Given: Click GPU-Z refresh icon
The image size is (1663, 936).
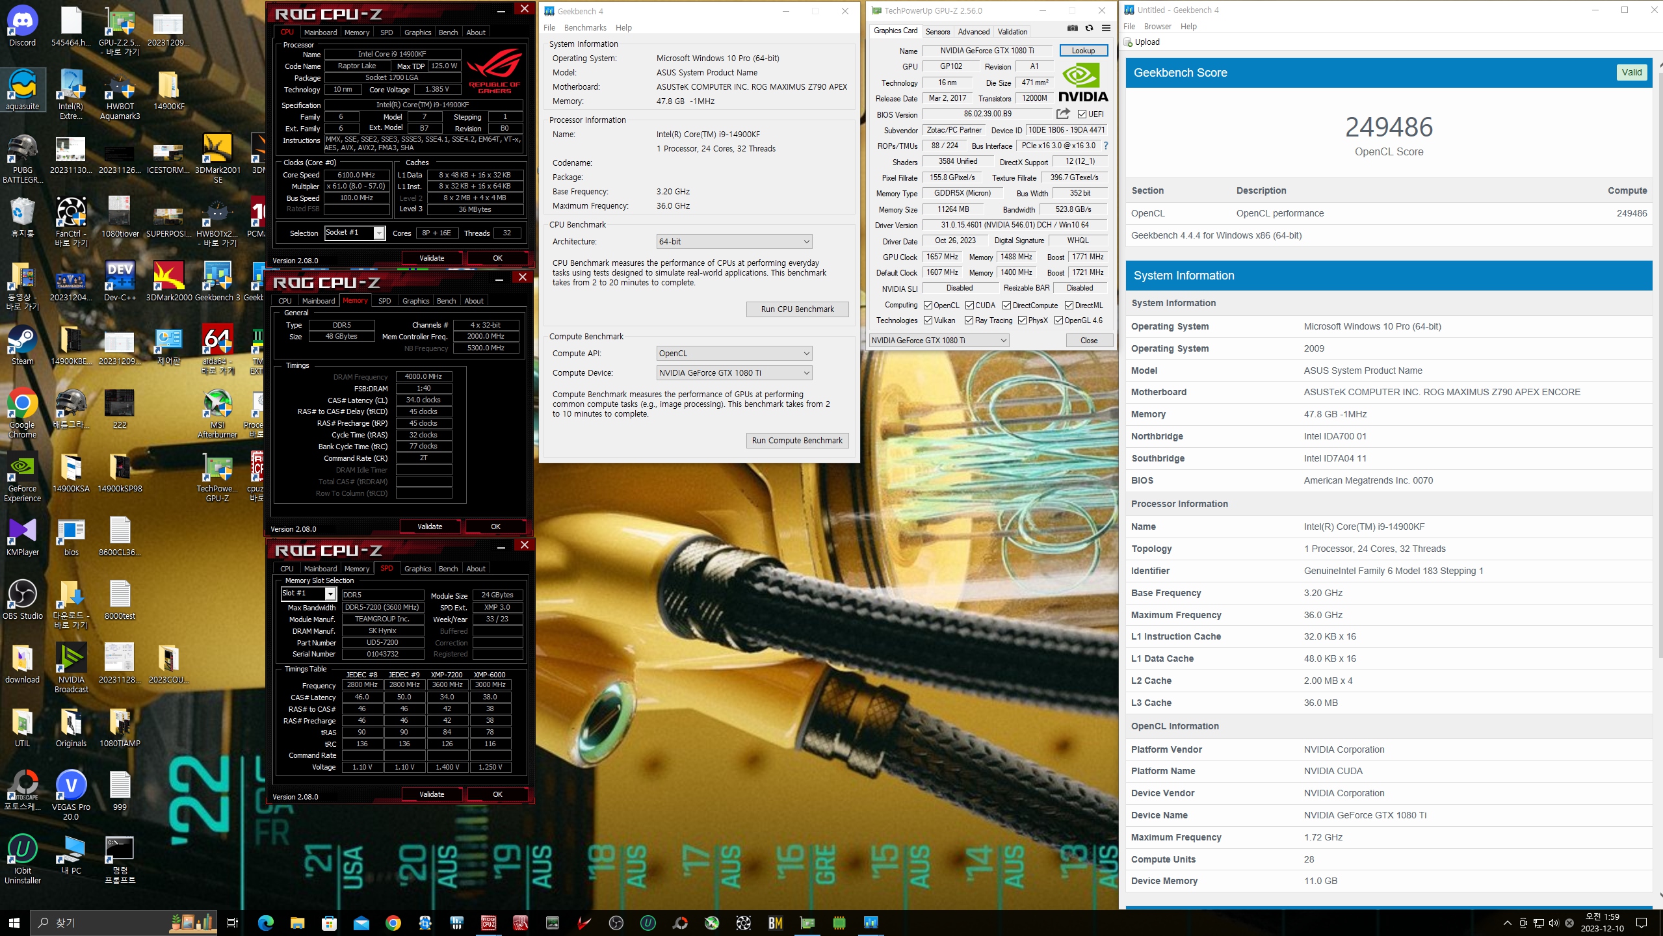Looking at the screenshot, I should coord(1089,29).
